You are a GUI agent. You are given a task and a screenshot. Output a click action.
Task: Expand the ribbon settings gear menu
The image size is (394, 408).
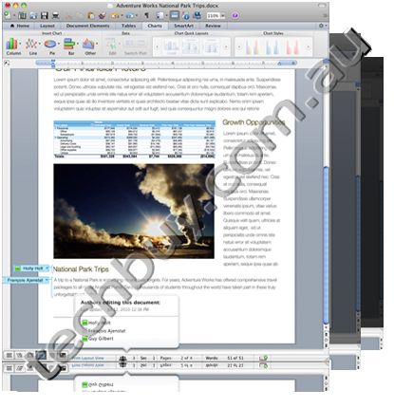click(x=322, y=26)
